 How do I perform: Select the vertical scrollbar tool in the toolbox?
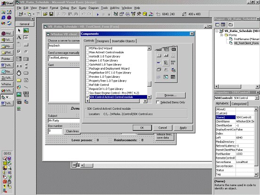point(26,66)
